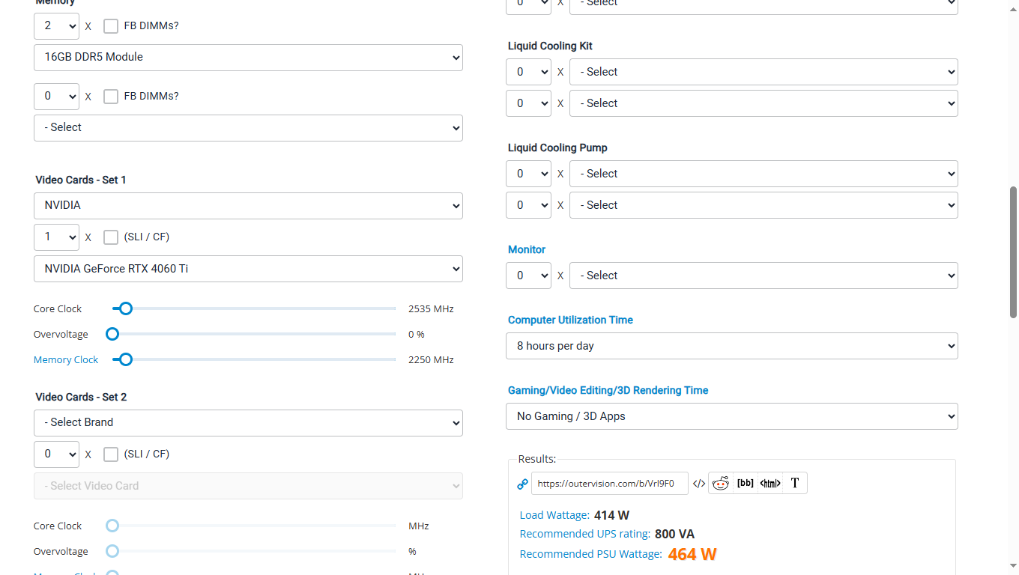Screen dimensions: 1019x575
Task: Click Gaming/Video Editing/3D Rendering Time link
Action: (608, 391)
